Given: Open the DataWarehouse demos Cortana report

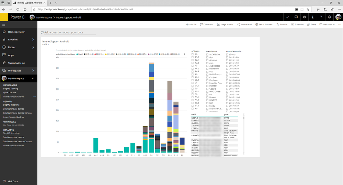Looking at the screenshot, I should (x=17, y=113).
